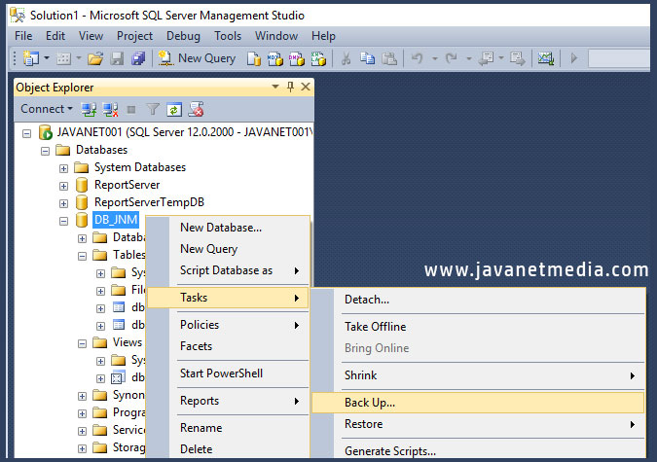Collapse the JAVANET001 server node
Viewport: 657px width, 462px height.
coord(27,133)
